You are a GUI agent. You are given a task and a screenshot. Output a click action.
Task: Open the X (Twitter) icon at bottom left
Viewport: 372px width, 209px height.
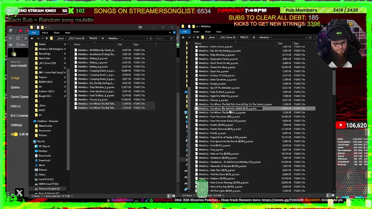[19, 193]
